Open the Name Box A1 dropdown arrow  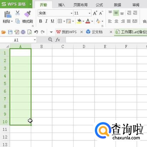click(x=35, y=40)
